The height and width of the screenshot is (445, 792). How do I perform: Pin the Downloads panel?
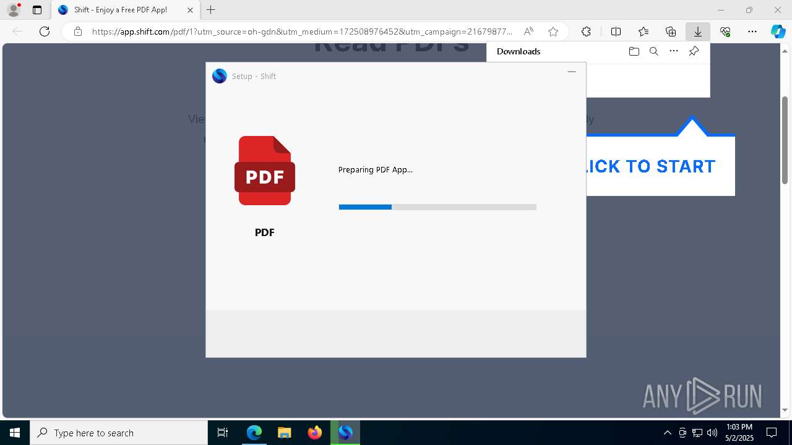pyautogui.click(x=694, y=51)
